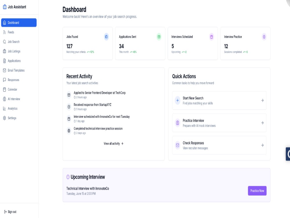290x218 pixels.
Task: Click the Check Responses envelope icon
Action: click(177, 145)
